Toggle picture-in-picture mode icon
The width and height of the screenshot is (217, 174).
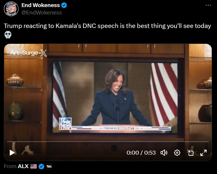click(191, 153)
